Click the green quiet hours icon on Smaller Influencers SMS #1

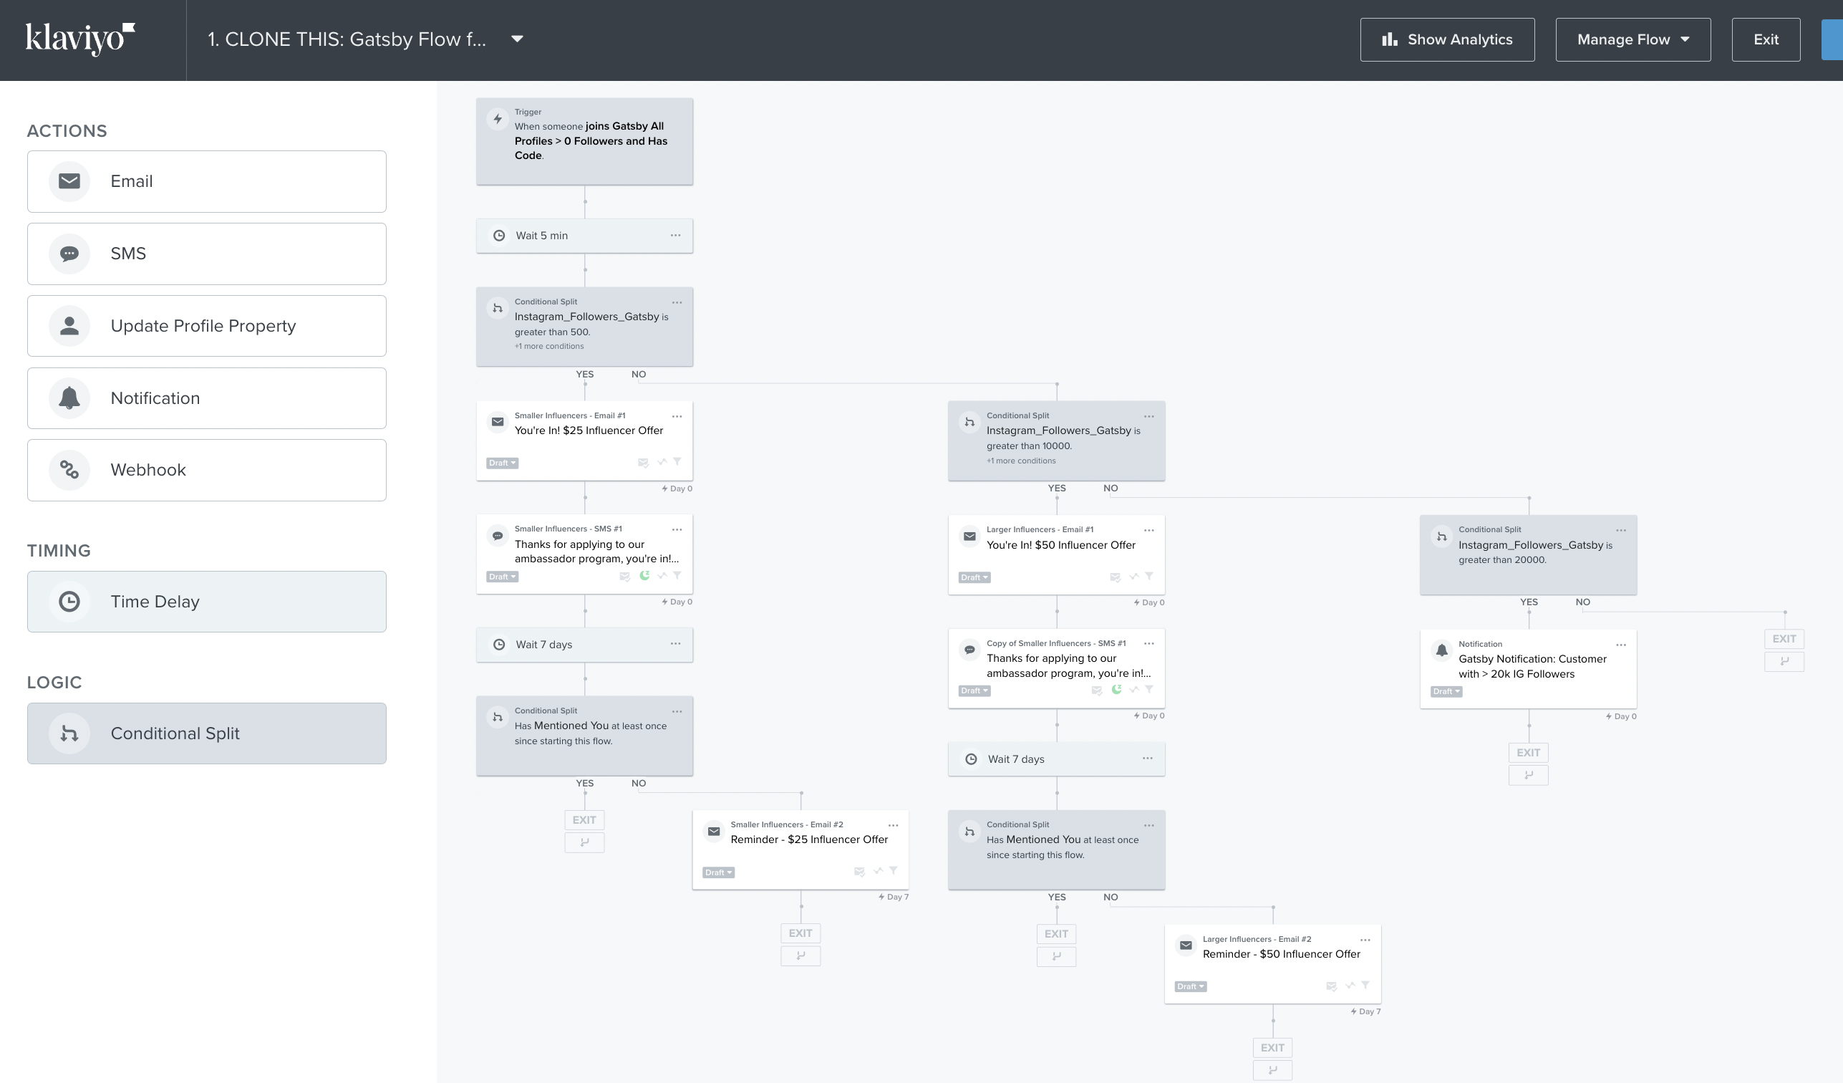[x=644, y=575]
